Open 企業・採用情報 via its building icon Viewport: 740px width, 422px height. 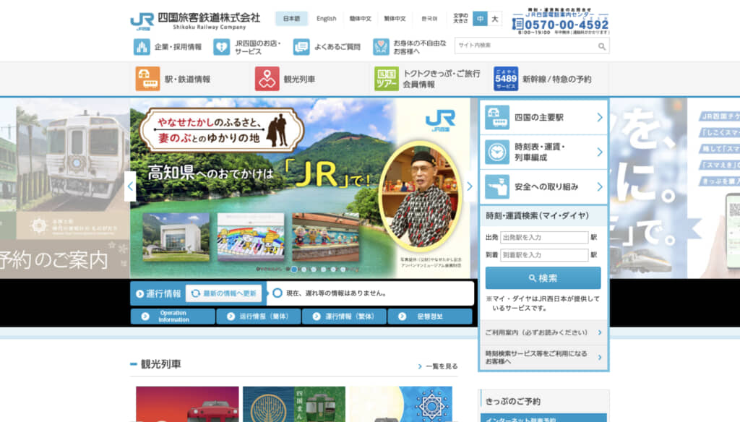pos(142,47)
